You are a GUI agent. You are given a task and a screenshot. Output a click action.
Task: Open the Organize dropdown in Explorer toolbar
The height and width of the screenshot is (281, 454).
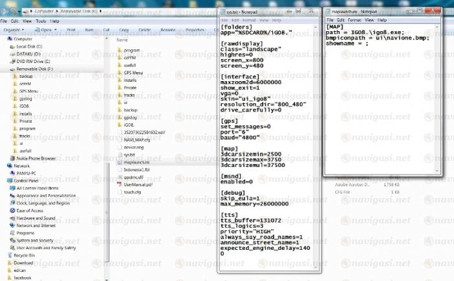pos(14,30)
